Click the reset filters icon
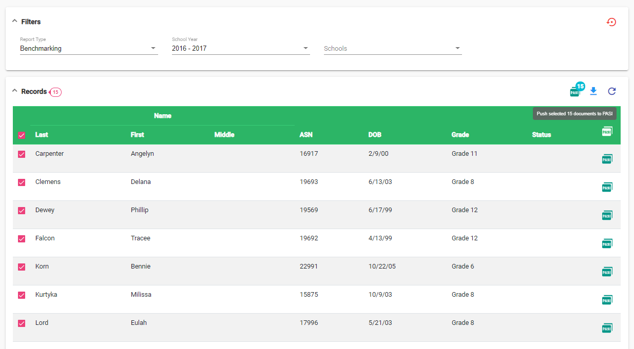Viewport: 634px width, 349px height. [x=611, y=22]
